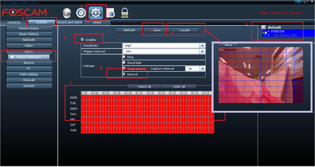Click the padlock lock icon
Screen dimensions: 315x167
[x=125, y=13]
